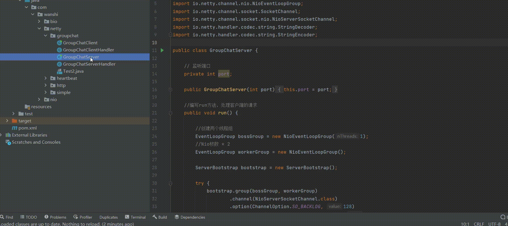Click the Scratches and Consoles icon
The width and height of the screenshot is (508, 226).
pos(8,142)
